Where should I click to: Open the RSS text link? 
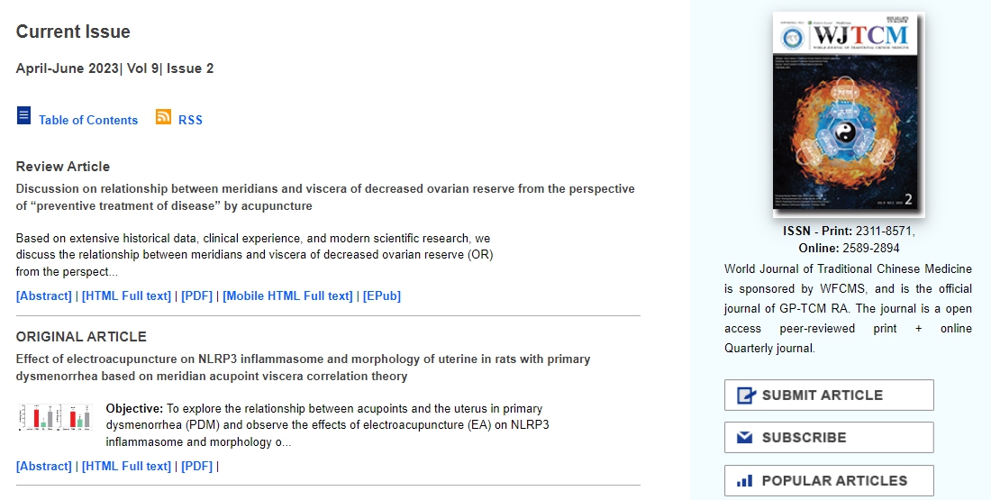[x=190, y=120]
